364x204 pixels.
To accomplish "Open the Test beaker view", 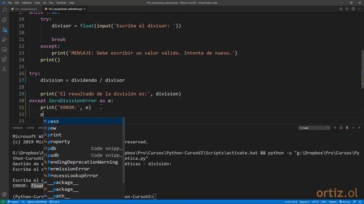I will 5,69.
